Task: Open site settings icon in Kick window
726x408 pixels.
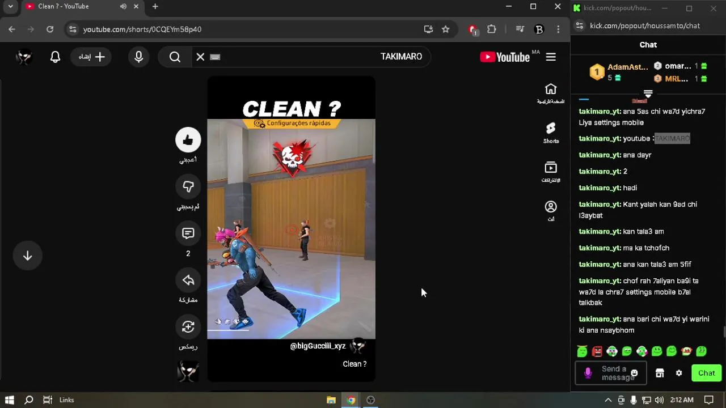Action: [579, 25]
